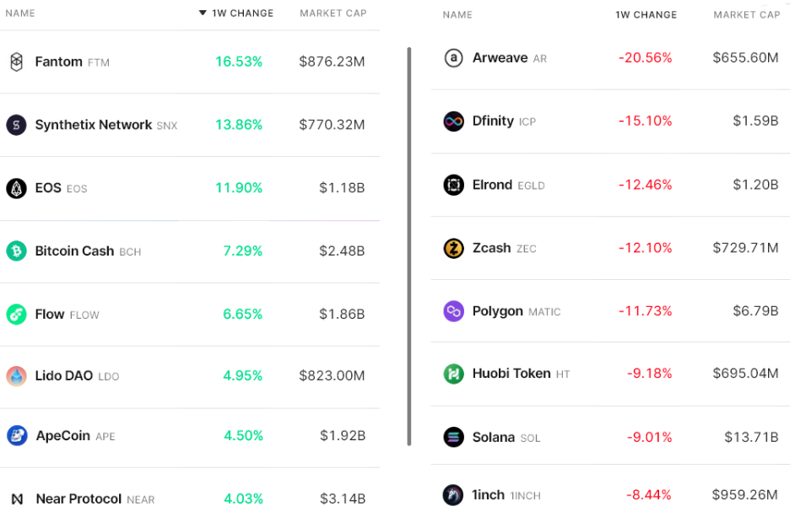This screenshot has width=795, height=517.
Task: Click the Synthetix Network logo icon
Action: click(16, 125)
